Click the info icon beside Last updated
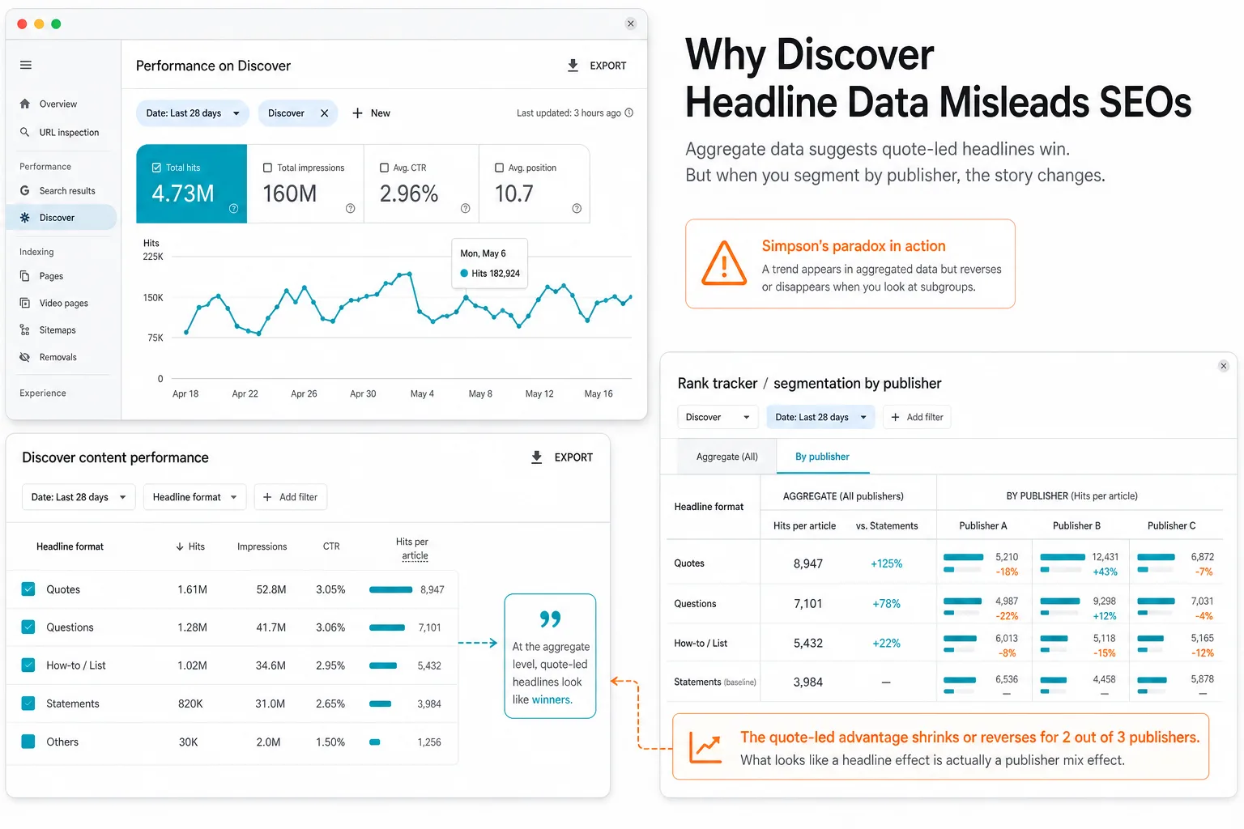This screenshot has width=1244, height=829. coord(629,113)
